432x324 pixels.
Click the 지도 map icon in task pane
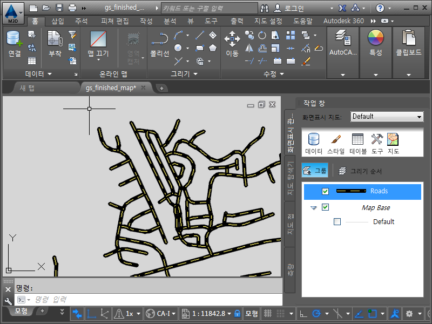393,143
